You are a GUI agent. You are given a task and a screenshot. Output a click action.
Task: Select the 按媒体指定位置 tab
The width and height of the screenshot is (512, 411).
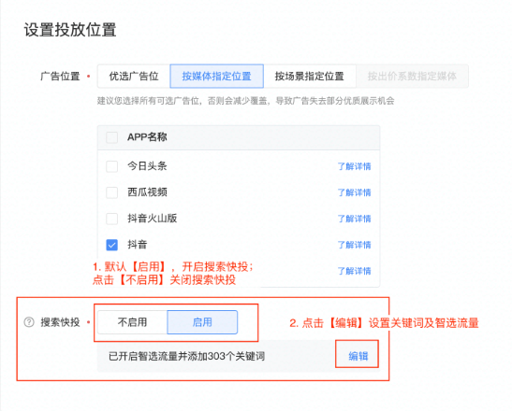pos(217,77)
